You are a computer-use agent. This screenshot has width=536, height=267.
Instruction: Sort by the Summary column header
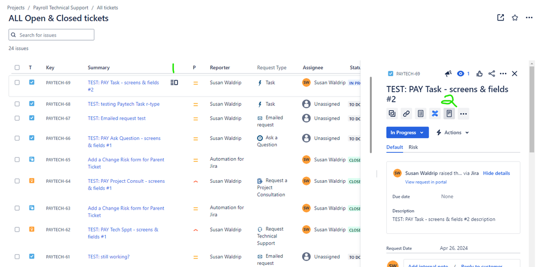[98, 68]
